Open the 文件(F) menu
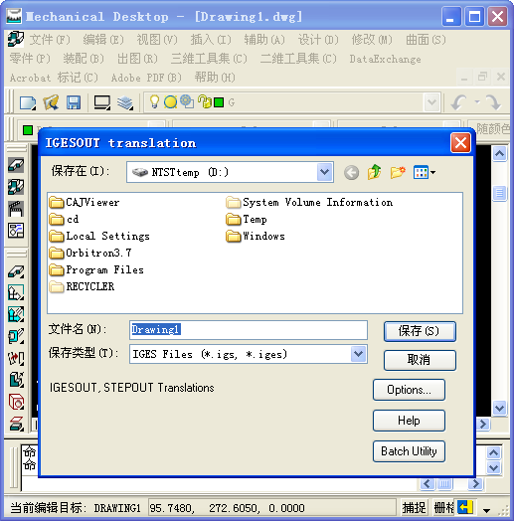The width and height of the screenshot is (514, 521). (x=50, y=40)
